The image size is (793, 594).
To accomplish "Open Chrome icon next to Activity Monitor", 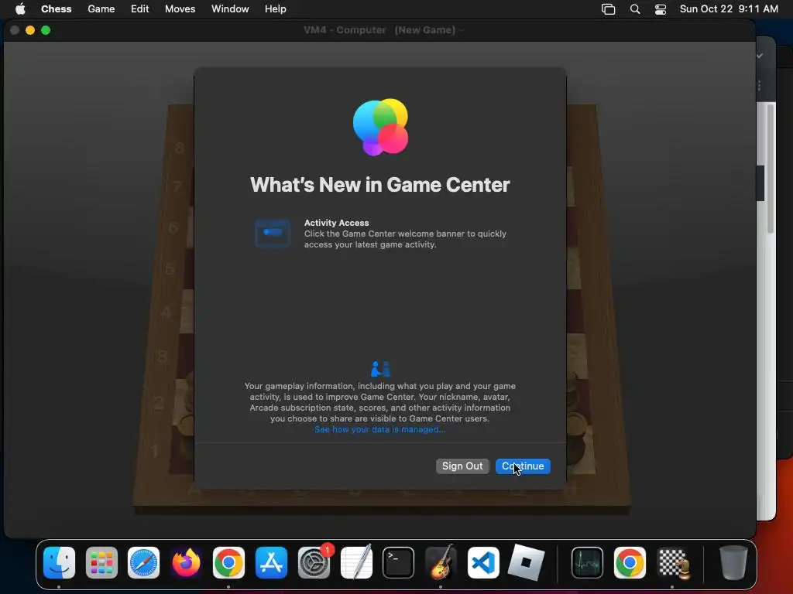I will (630, 562).
